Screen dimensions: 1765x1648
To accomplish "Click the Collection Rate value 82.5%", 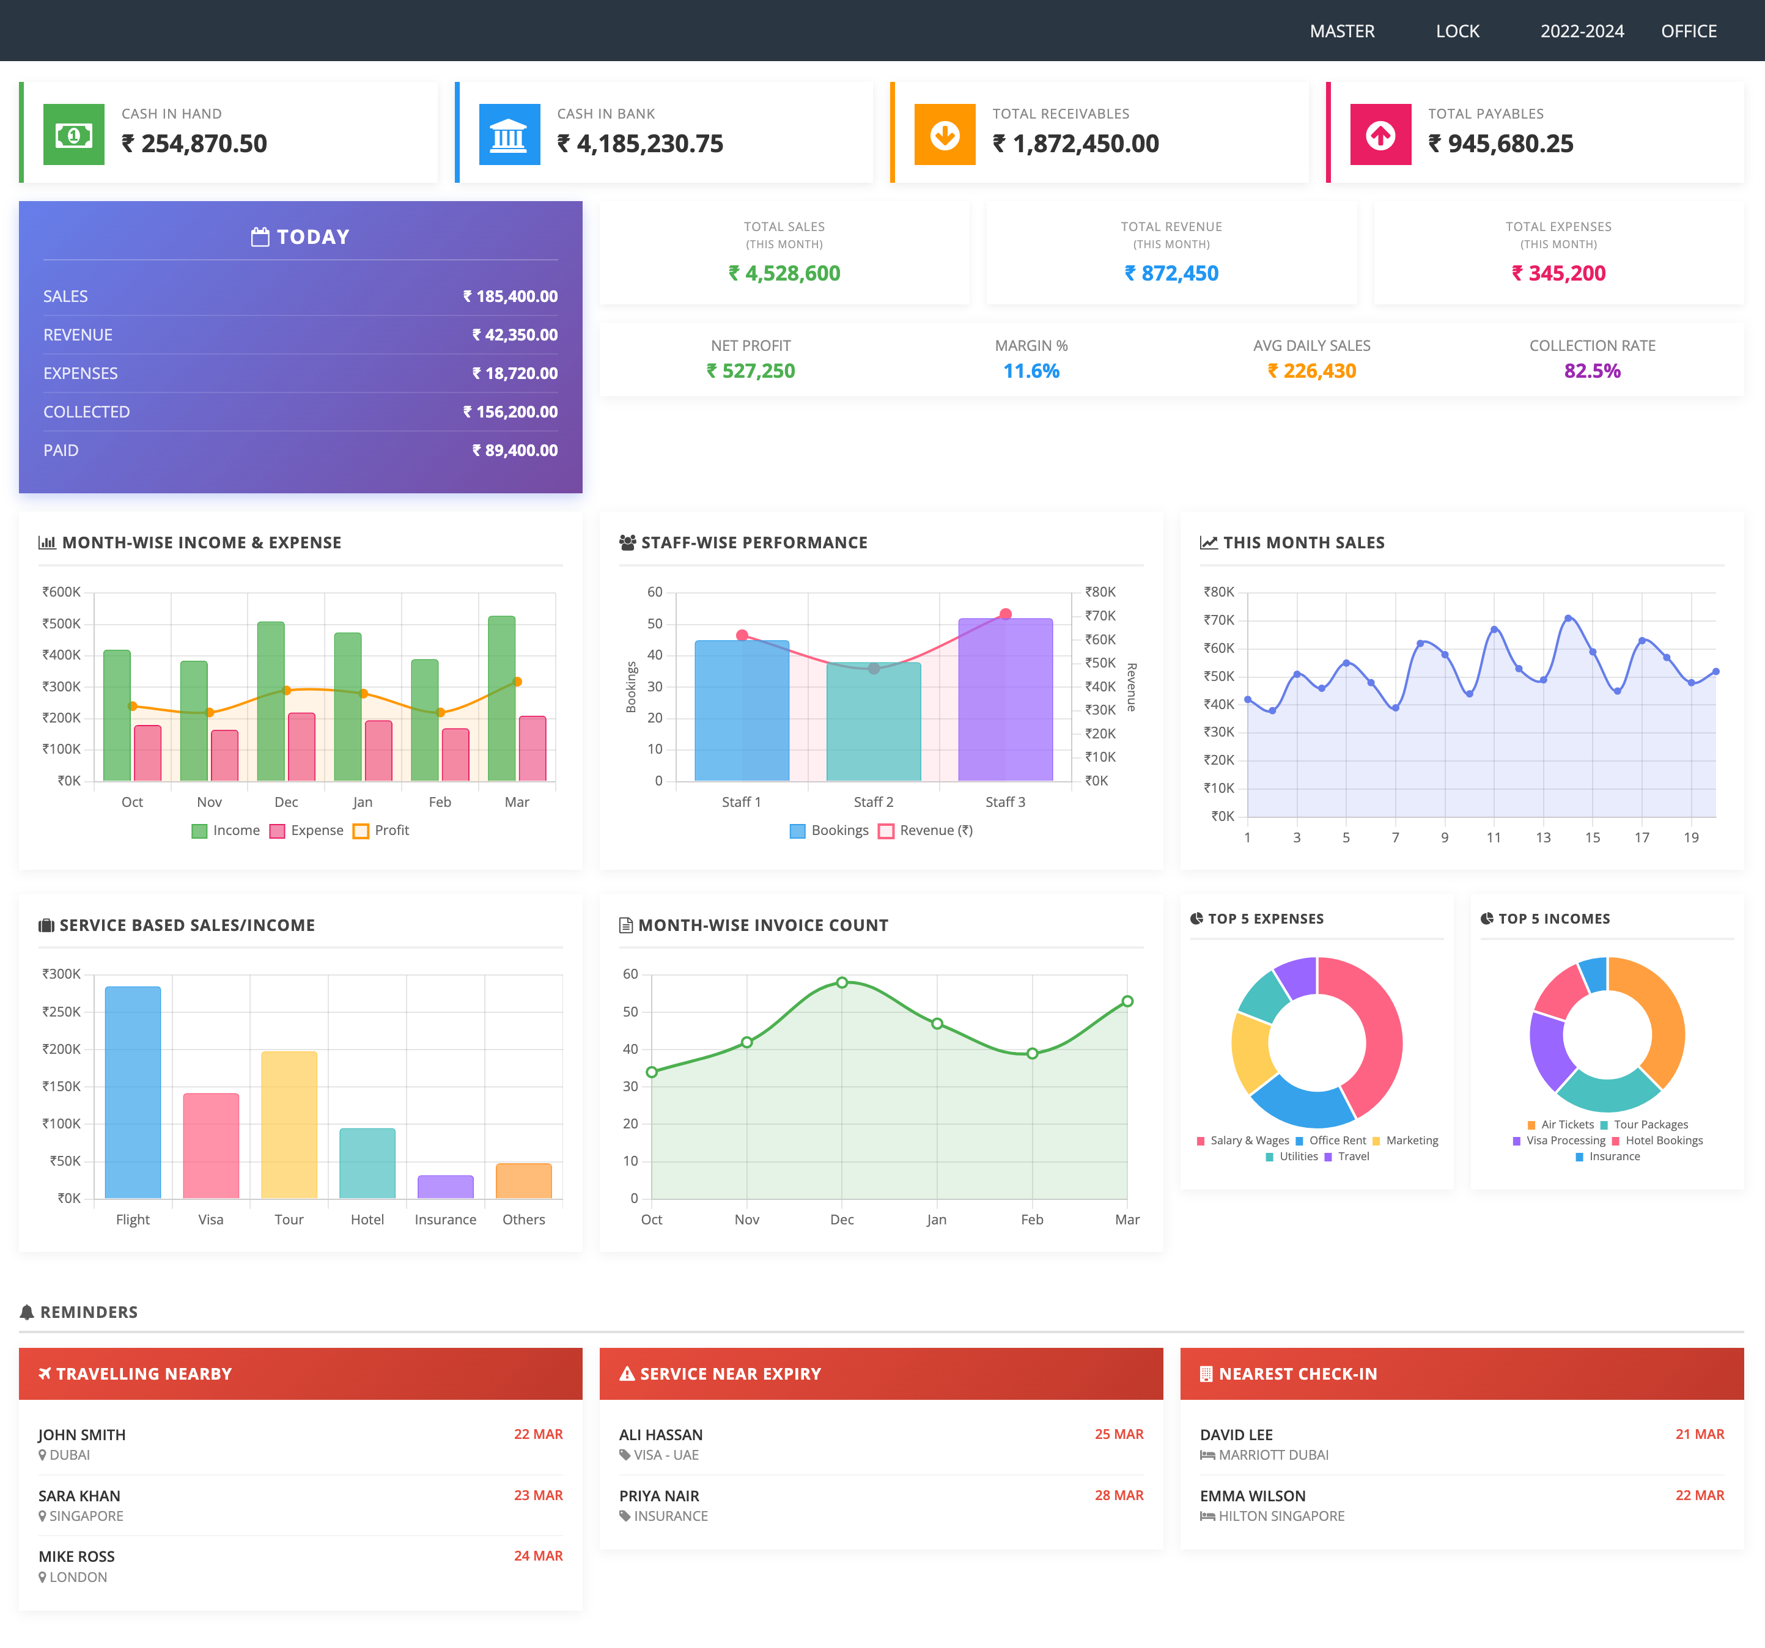I will 1592,371.
